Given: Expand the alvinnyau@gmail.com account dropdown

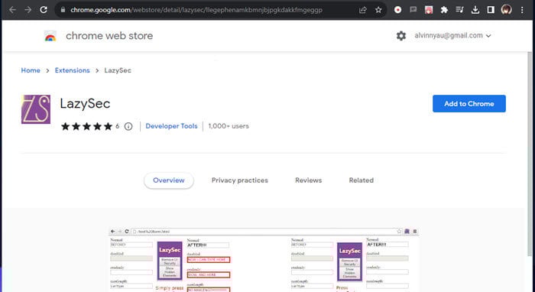Looking at the screenshot, I should [452, 35].
